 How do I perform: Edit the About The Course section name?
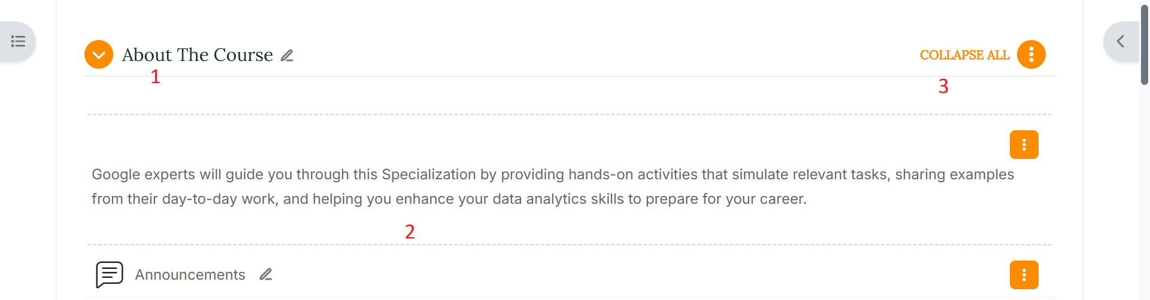(287, 56)
